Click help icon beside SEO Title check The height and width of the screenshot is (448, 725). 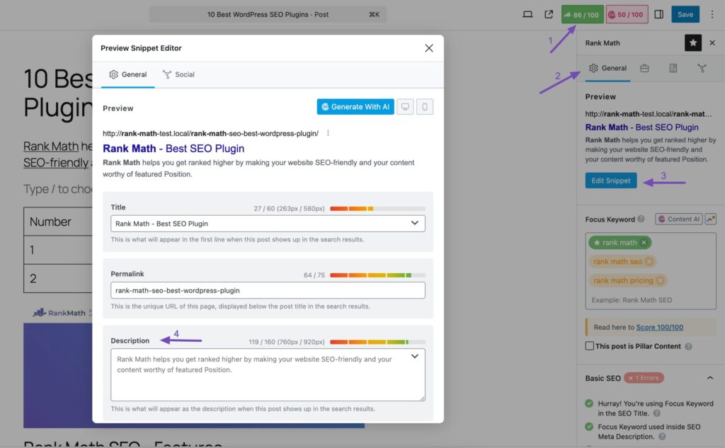point(656,413)
